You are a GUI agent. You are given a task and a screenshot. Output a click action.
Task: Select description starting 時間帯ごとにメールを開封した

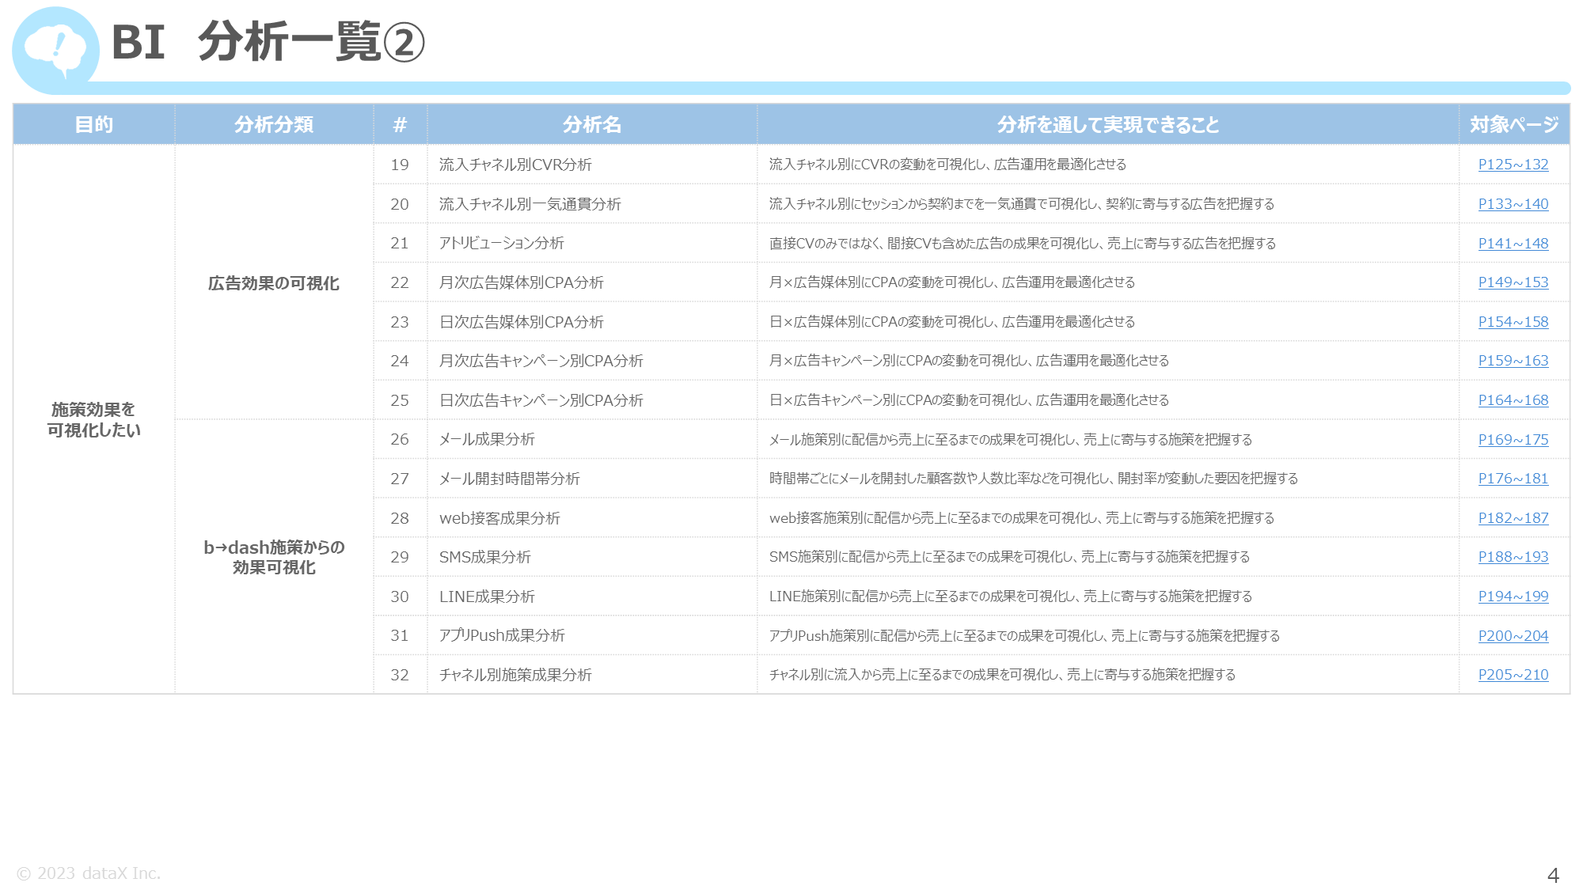[1034, 479]
